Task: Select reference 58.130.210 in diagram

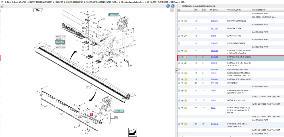Action: click(60, 36)
